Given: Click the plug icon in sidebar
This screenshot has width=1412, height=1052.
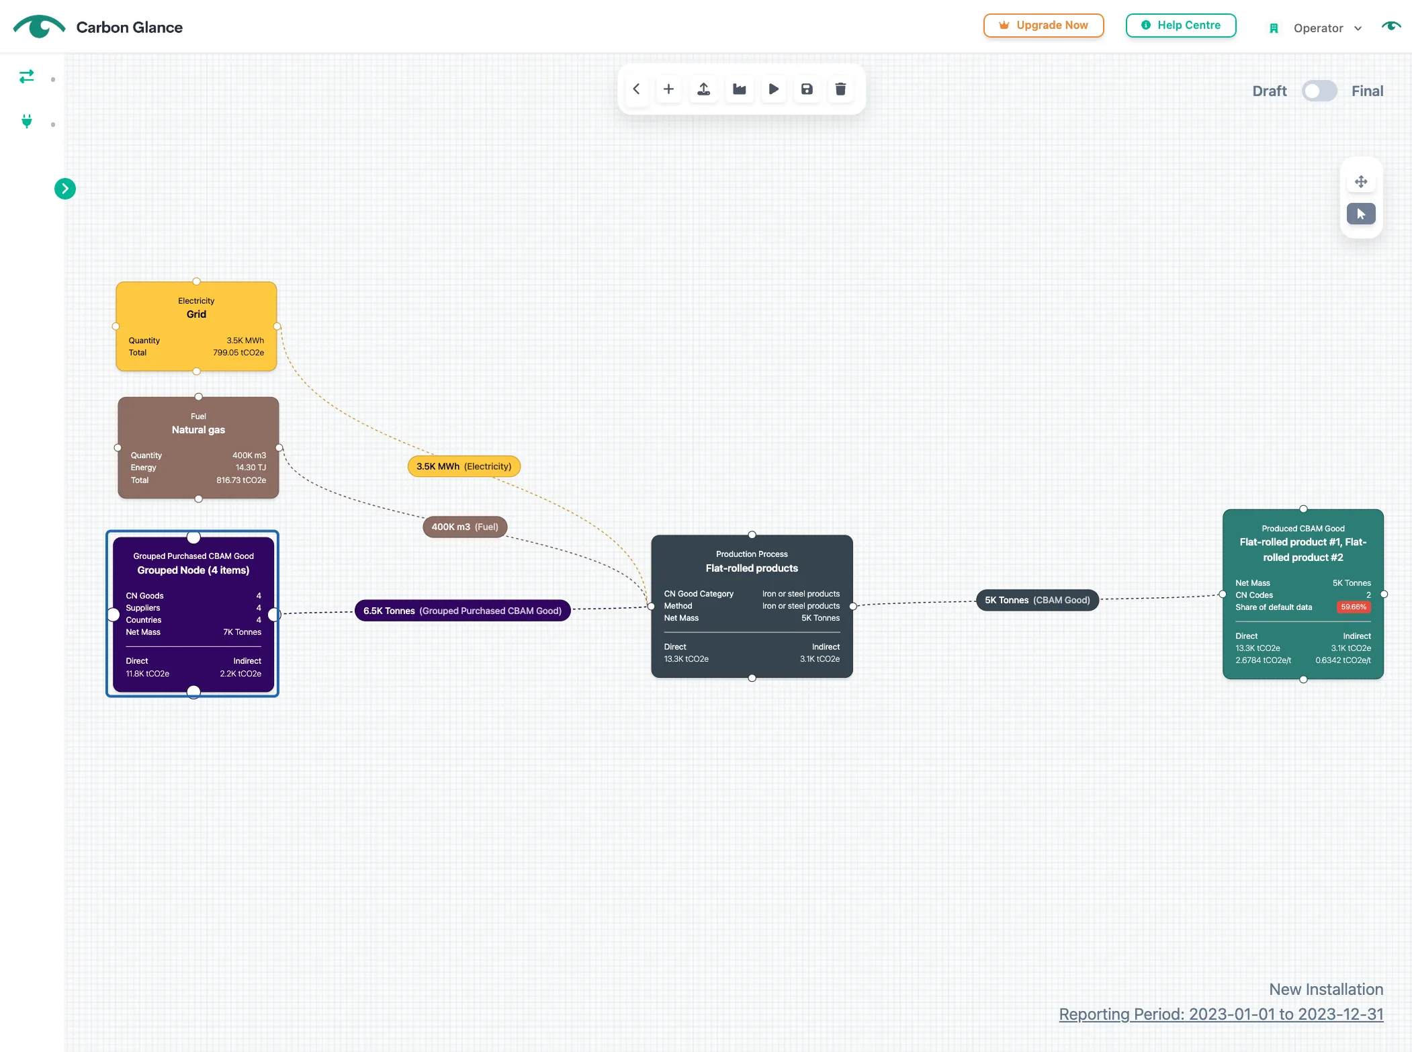Looking at the screenshot, I should click(27, 122).
